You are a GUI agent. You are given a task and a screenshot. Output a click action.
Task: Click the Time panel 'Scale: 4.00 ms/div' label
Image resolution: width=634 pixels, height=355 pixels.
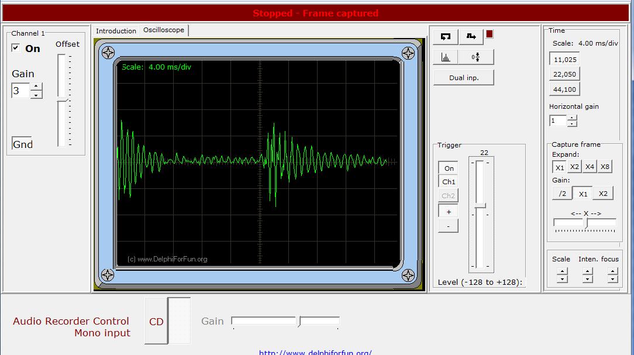585,43
